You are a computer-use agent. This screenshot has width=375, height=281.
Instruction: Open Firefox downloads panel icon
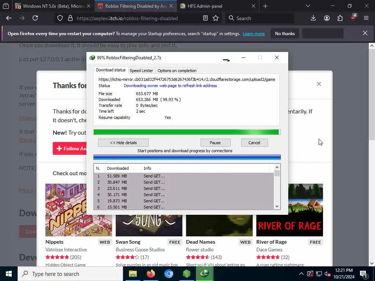click(313, 18)
